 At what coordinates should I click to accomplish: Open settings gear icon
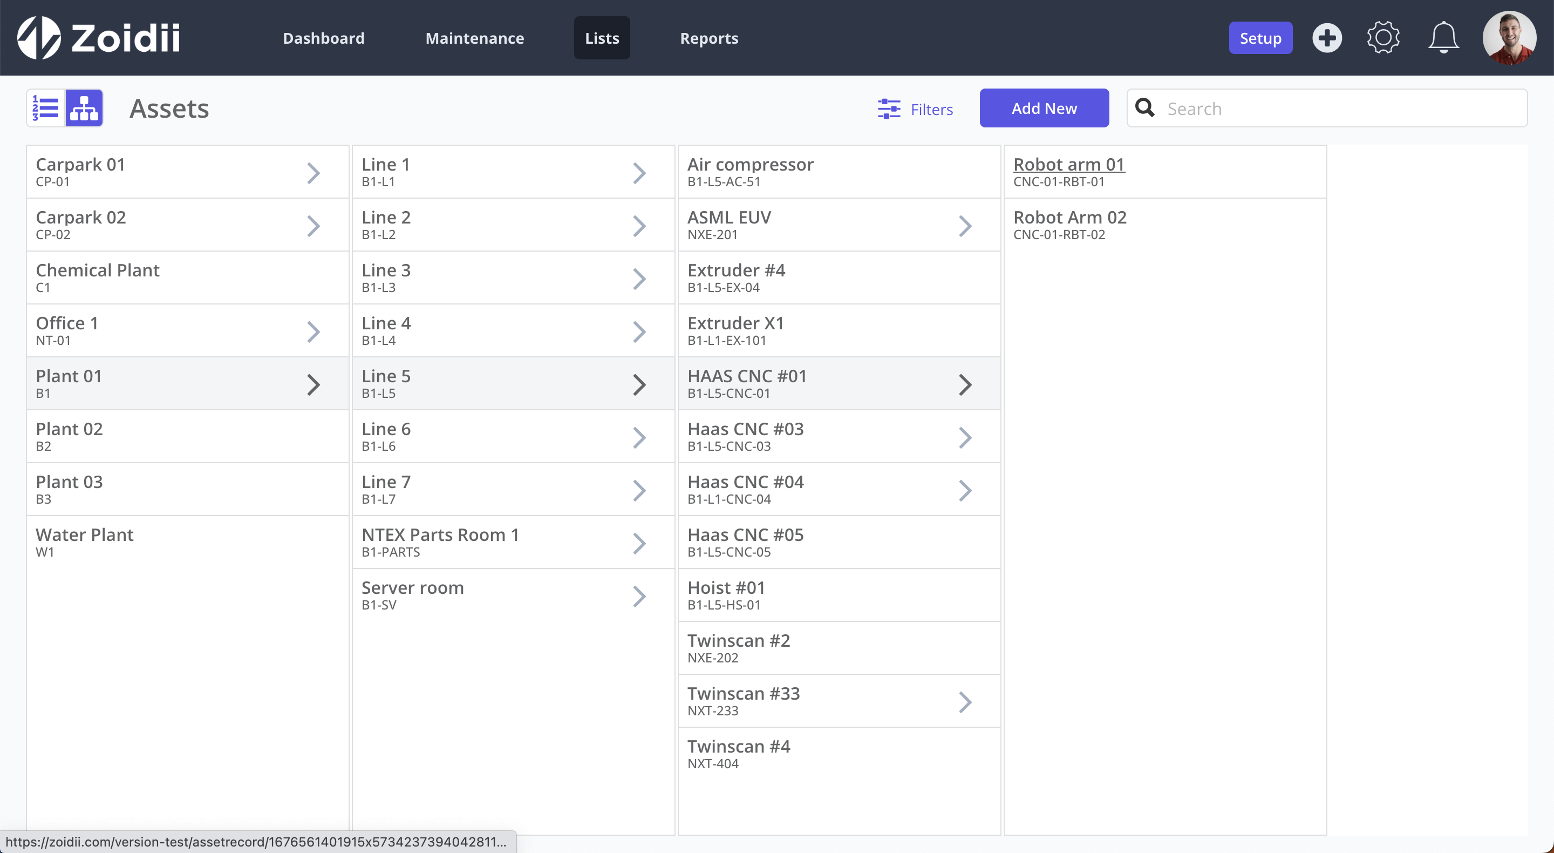tap(1382, 38)
